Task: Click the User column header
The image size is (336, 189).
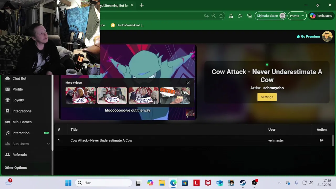Action: (272, 130)
